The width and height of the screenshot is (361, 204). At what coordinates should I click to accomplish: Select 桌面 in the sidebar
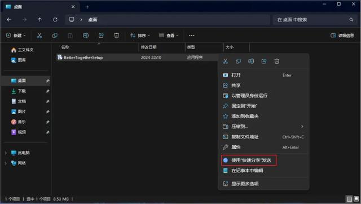[x=26, y=81]
